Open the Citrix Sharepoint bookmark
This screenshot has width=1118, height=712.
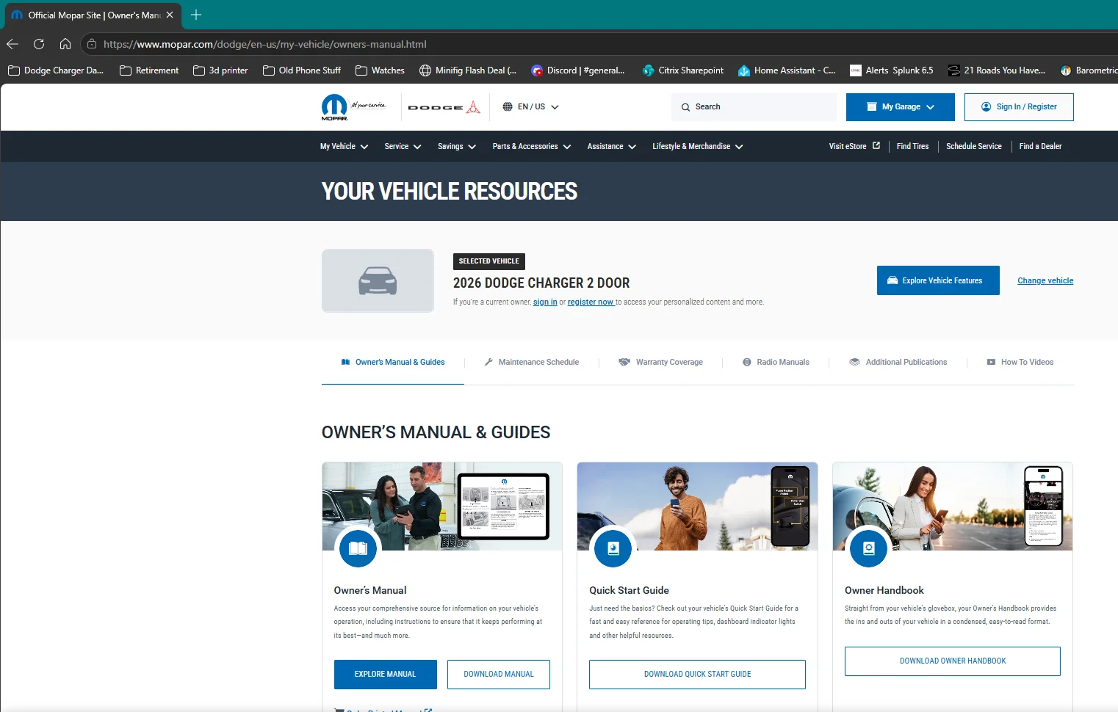pyautogui.click(x=683, y=70)
